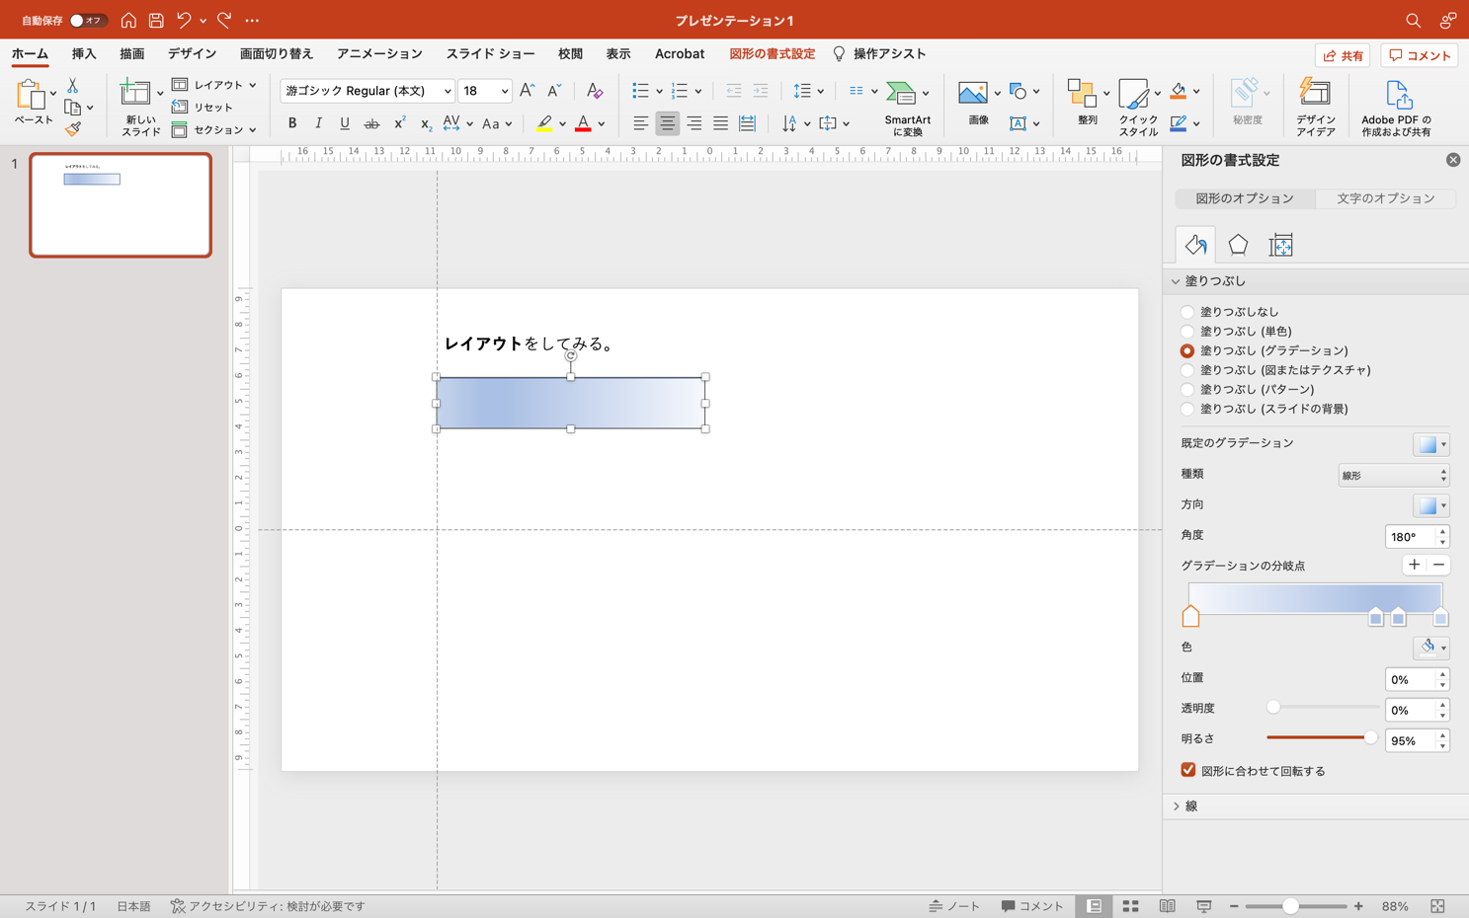Switch to 文字のオプション tab

[1385, 198]
